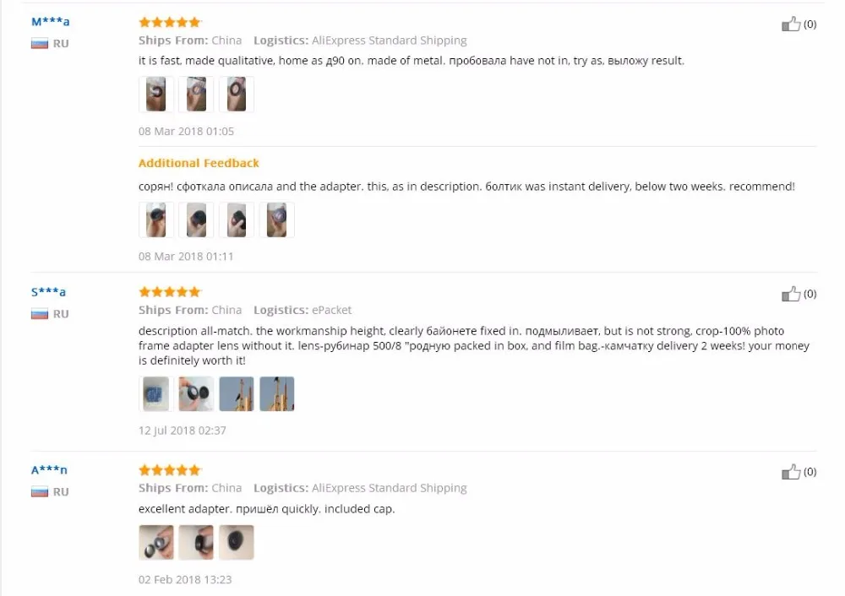Open second lens photo in S***a's review
Image resolution: width=845 pixels, height=596 pixels.
point(196,394)
